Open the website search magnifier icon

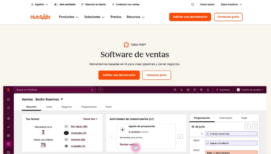(x=192, y=5)
